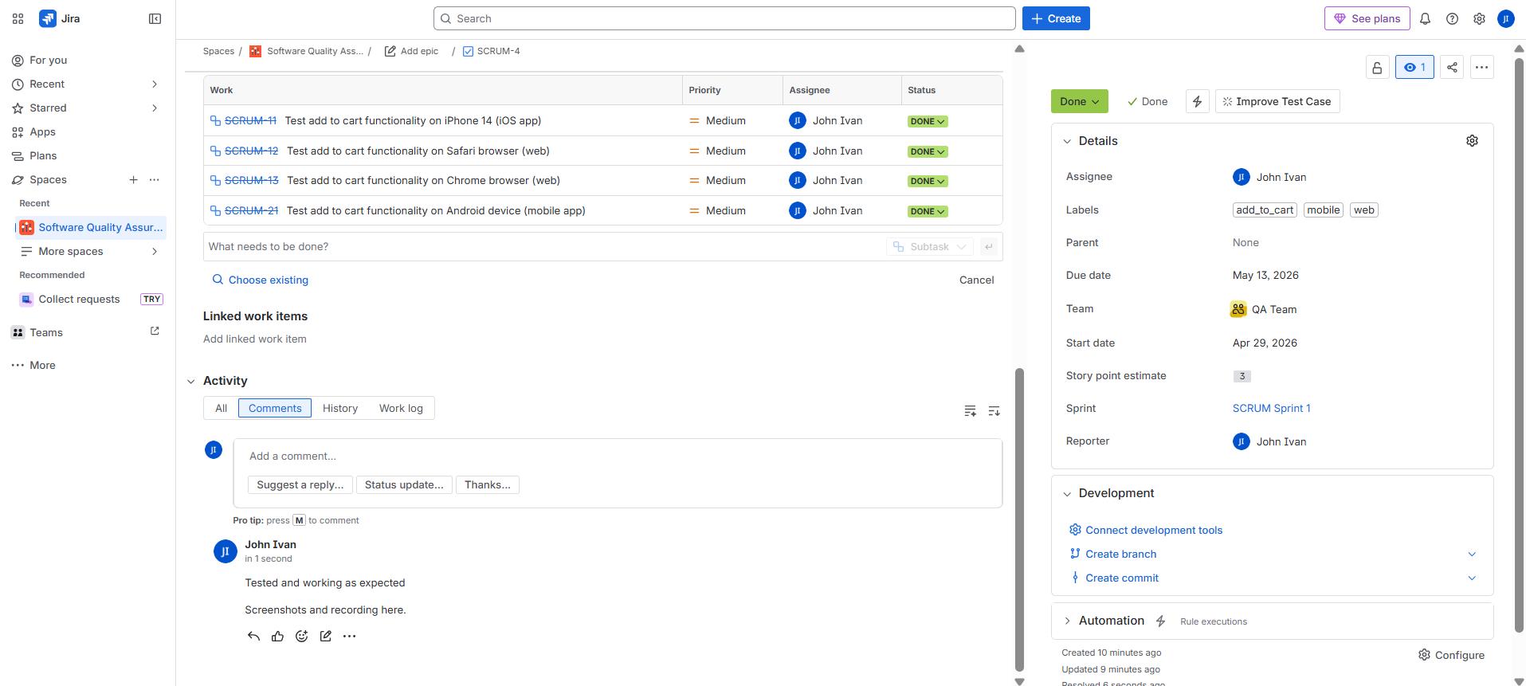
Task: Expand the Create branch chevron
Action: 1472,554
